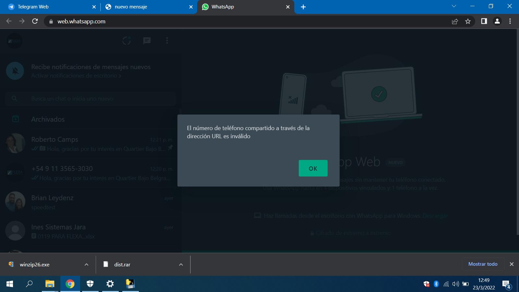Click the muted notifications bell icon
Image resolution: width=519 pixels, height=292 pixels.
[15, 71]
